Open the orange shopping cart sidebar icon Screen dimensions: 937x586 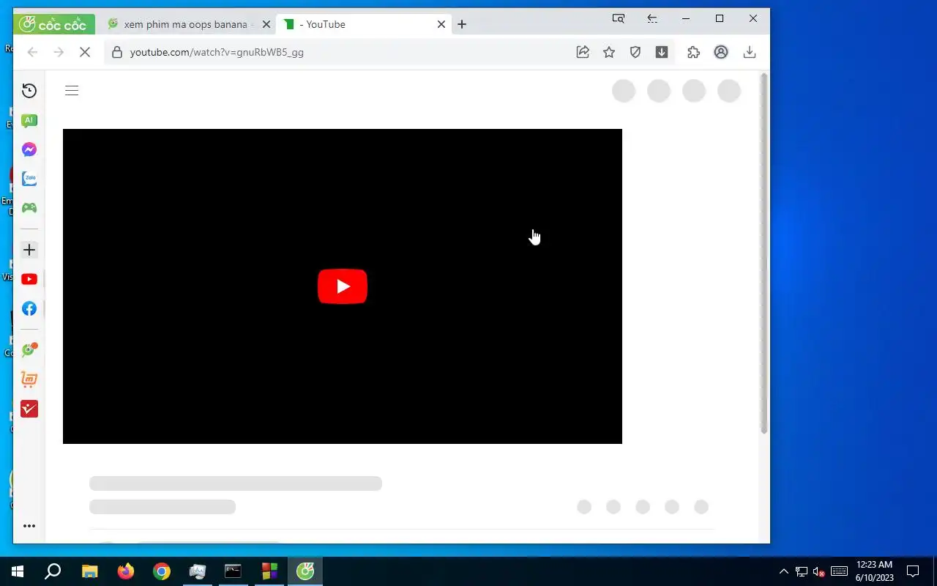29,379
